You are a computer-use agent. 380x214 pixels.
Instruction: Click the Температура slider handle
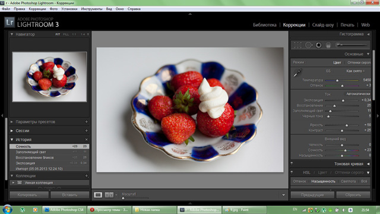[x=337, y=80]
